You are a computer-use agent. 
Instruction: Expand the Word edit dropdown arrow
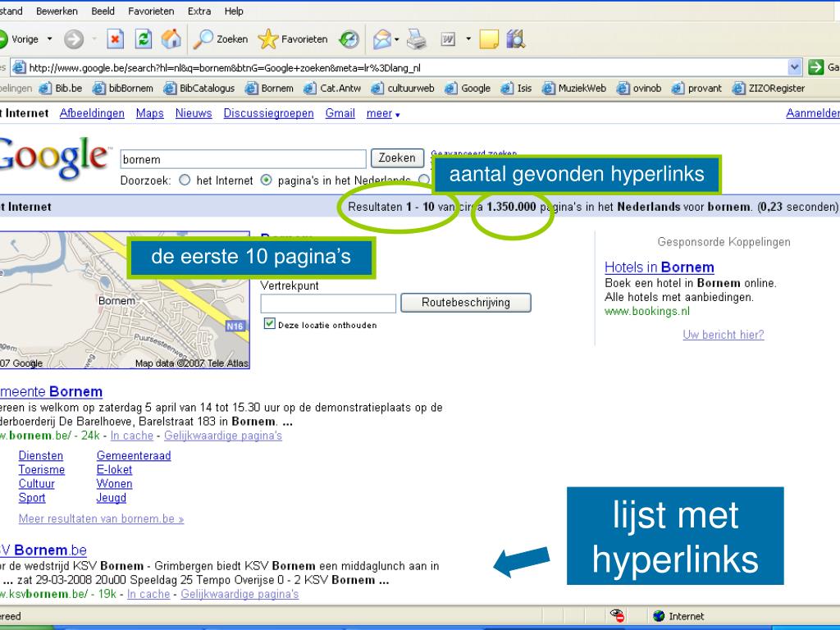pos(468,39)
